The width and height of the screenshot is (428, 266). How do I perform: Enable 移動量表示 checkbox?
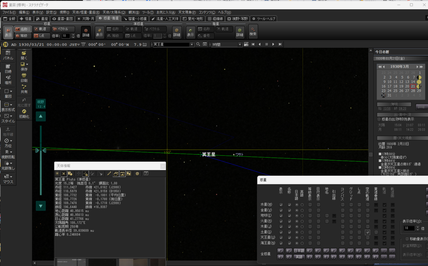(407, 239)
